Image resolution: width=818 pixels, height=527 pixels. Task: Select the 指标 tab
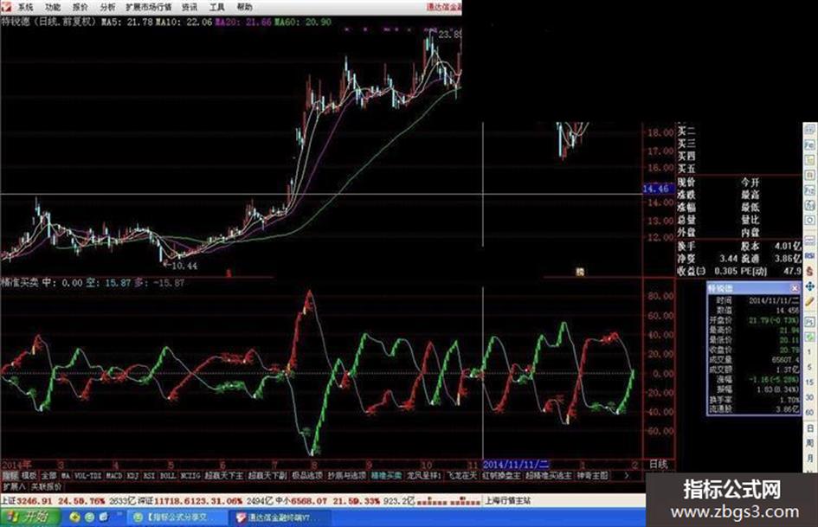(10, 475)
